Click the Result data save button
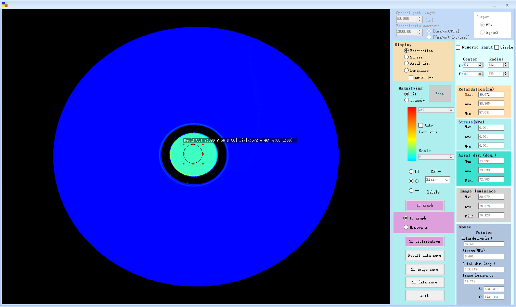 tap(425, 255)
